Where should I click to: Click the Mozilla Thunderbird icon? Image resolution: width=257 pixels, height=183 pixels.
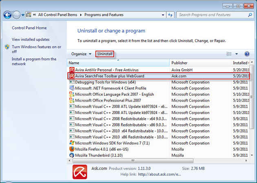click(72, 155)
